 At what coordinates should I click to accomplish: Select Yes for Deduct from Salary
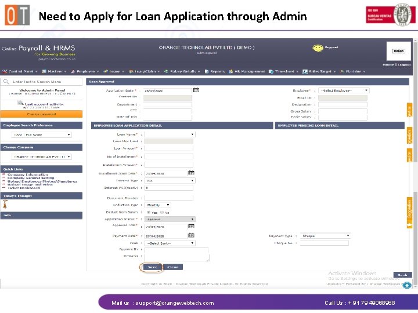coord(149,212)
